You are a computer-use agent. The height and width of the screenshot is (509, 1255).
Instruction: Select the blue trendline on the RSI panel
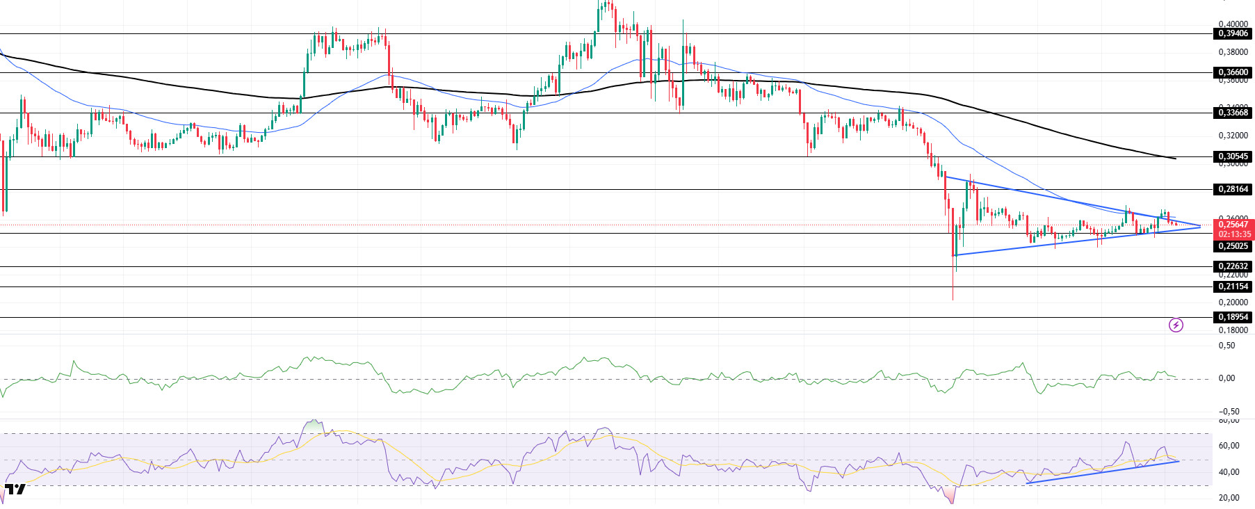[1103, 472]
